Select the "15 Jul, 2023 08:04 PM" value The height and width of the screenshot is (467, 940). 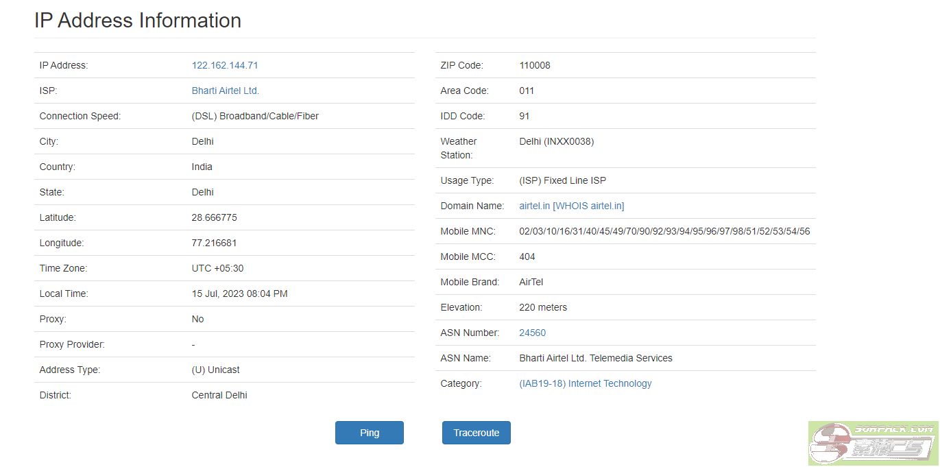point(240,294)
